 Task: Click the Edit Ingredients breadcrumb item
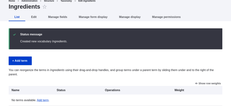87,1
